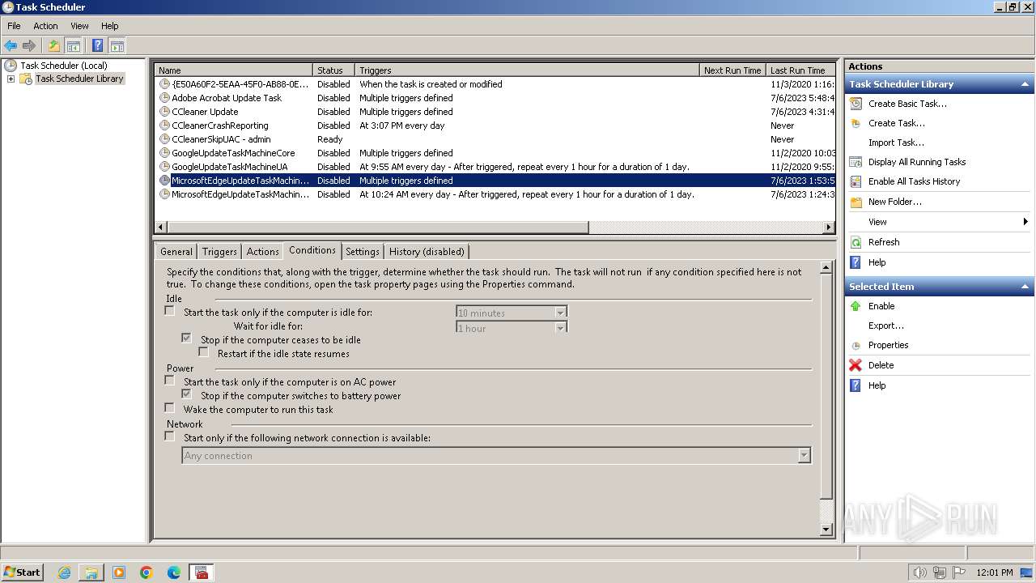
Task: Click the Up one level folder icon
Action: click(53, 46)
